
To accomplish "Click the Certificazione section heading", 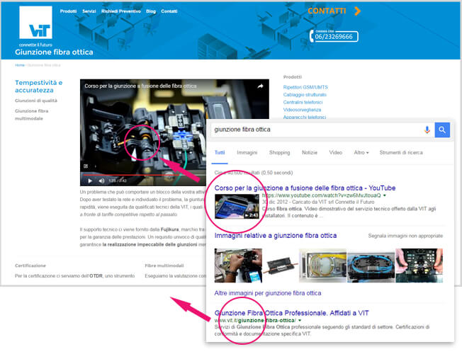I will pos(30,265).
